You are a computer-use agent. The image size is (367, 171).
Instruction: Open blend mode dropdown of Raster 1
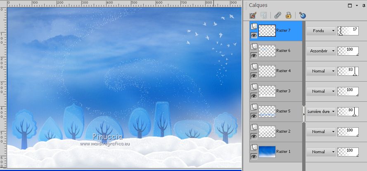[x=321, y=152]
